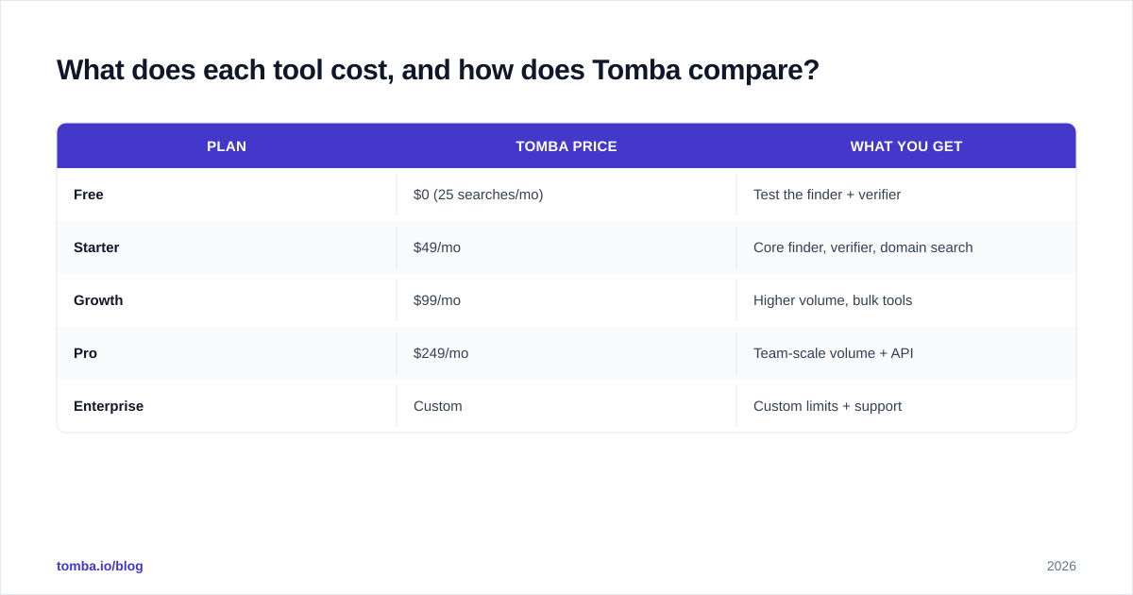The width and height of the screenshot is (1133, 595).
Task: Click 'Core finder, verifier, domain search' text
Action: click(x=863, y=247)
